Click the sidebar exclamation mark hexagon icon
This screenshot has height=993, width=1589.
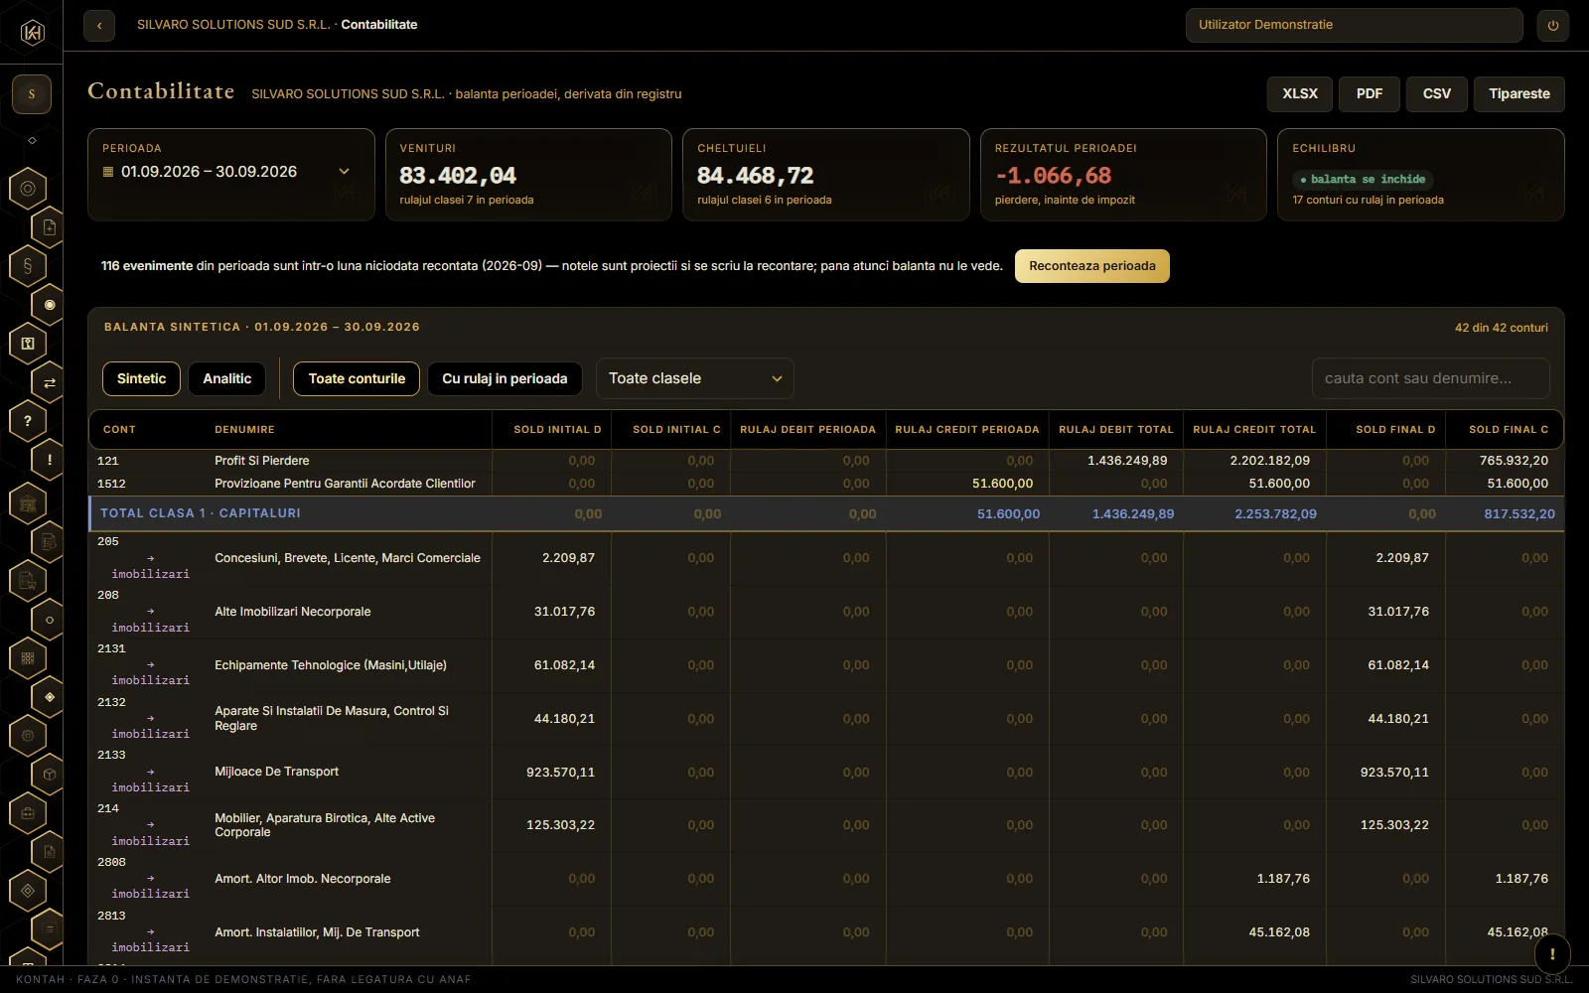tap(50, 460)
